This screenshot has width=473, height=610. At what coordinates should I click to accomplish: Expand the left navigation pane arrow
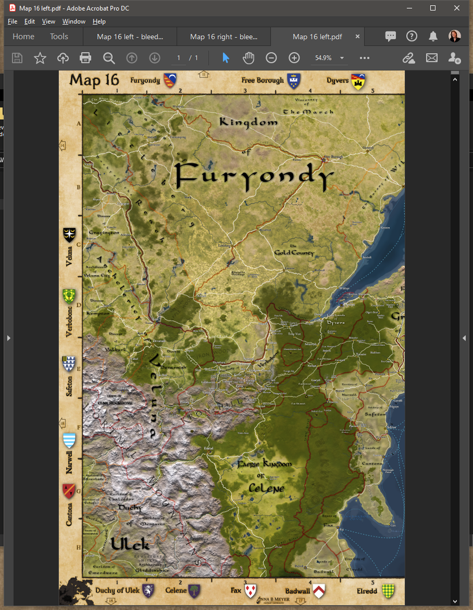8,338
